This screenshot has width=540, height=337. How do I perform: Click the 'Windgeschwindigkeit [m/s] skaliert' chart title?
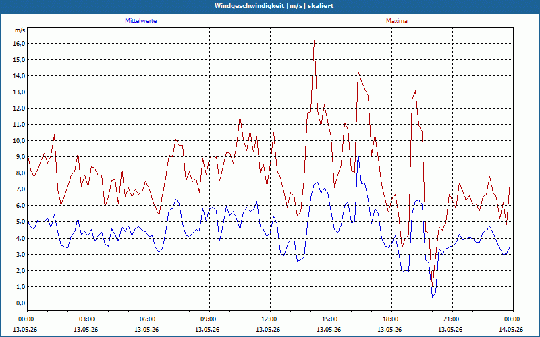(x=274, y=6)
